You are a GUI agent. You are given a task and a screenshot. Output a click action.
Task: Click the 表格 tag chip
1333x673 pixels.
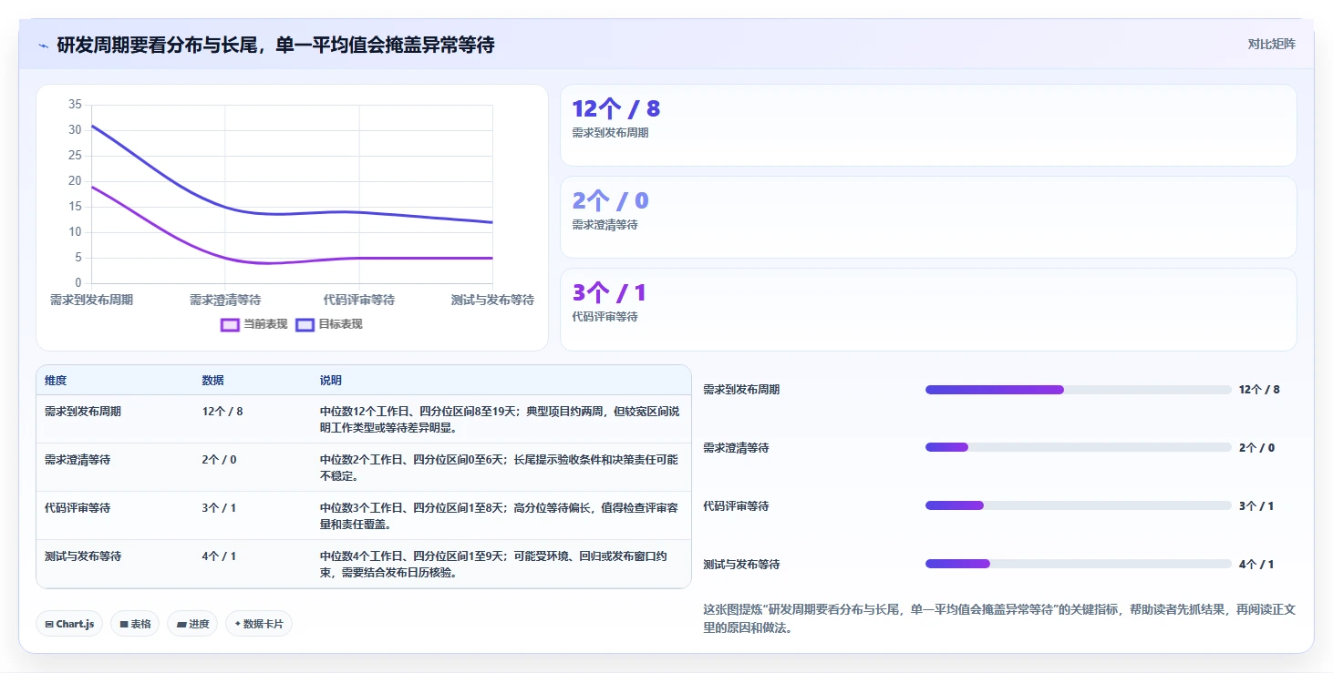coord(135,624)
